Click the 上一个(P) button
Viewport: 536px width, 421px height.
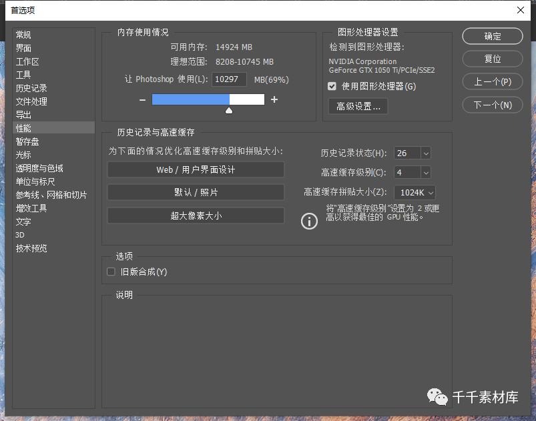tap(492, 81)
